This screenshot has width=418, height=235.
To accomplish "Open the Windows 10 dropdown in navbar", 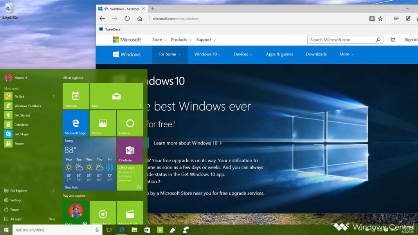I will coord(207,54).
